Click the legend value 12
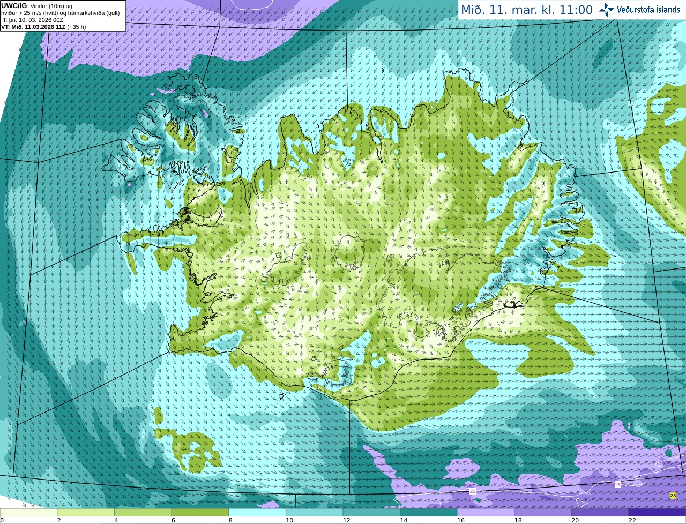This screenshot has height=524, width=686. click(347, 520)
